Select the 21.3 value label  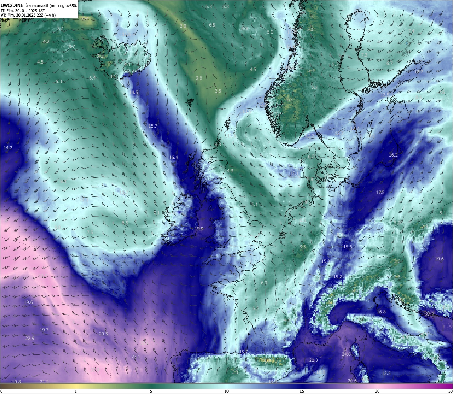pos(314,360)
